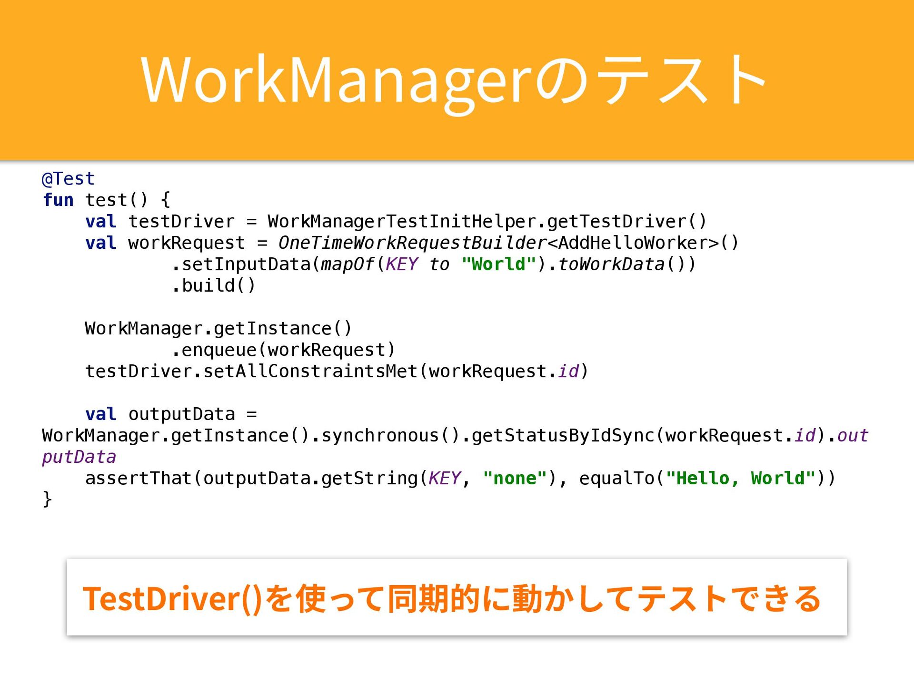Click the green "none" string literal
This screenshot has height=685, width=914.
pos(515,479)
